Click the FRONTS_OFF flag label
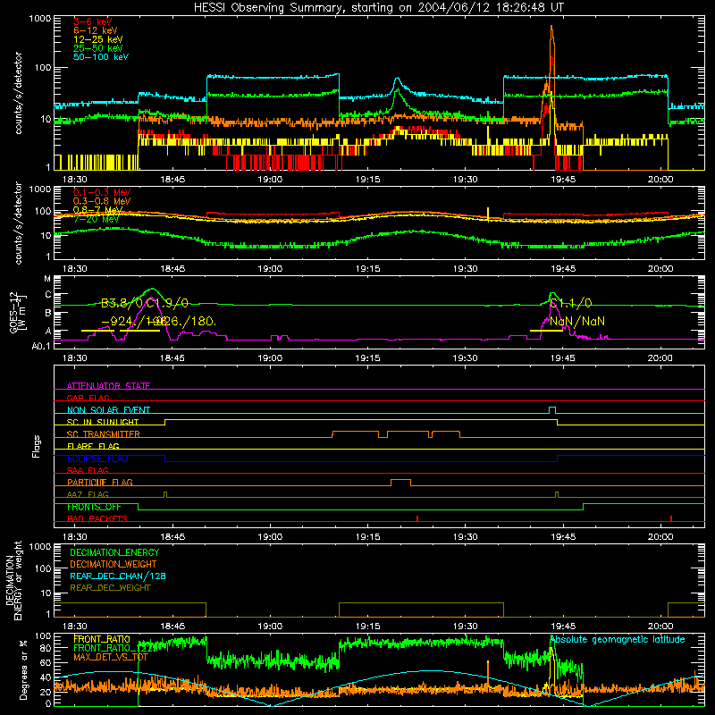715x715 pixels. pyautogui.click(x=94, y=507)
